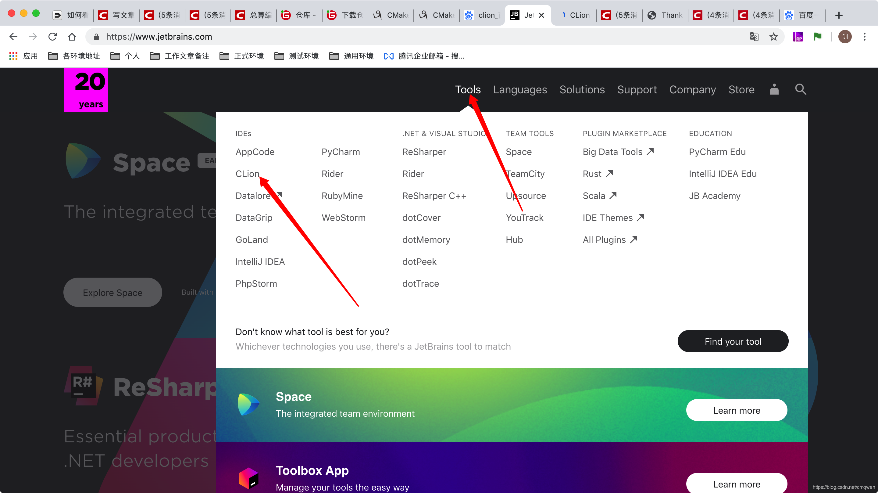Screen dimensions: 878x493
Task: Open the Company navigation menu
Action: [x=692, y=89]
